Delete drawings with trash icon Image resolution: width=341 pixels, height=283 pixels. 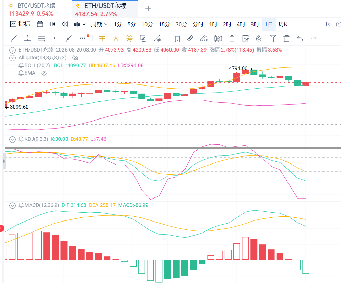click(286, 38)
